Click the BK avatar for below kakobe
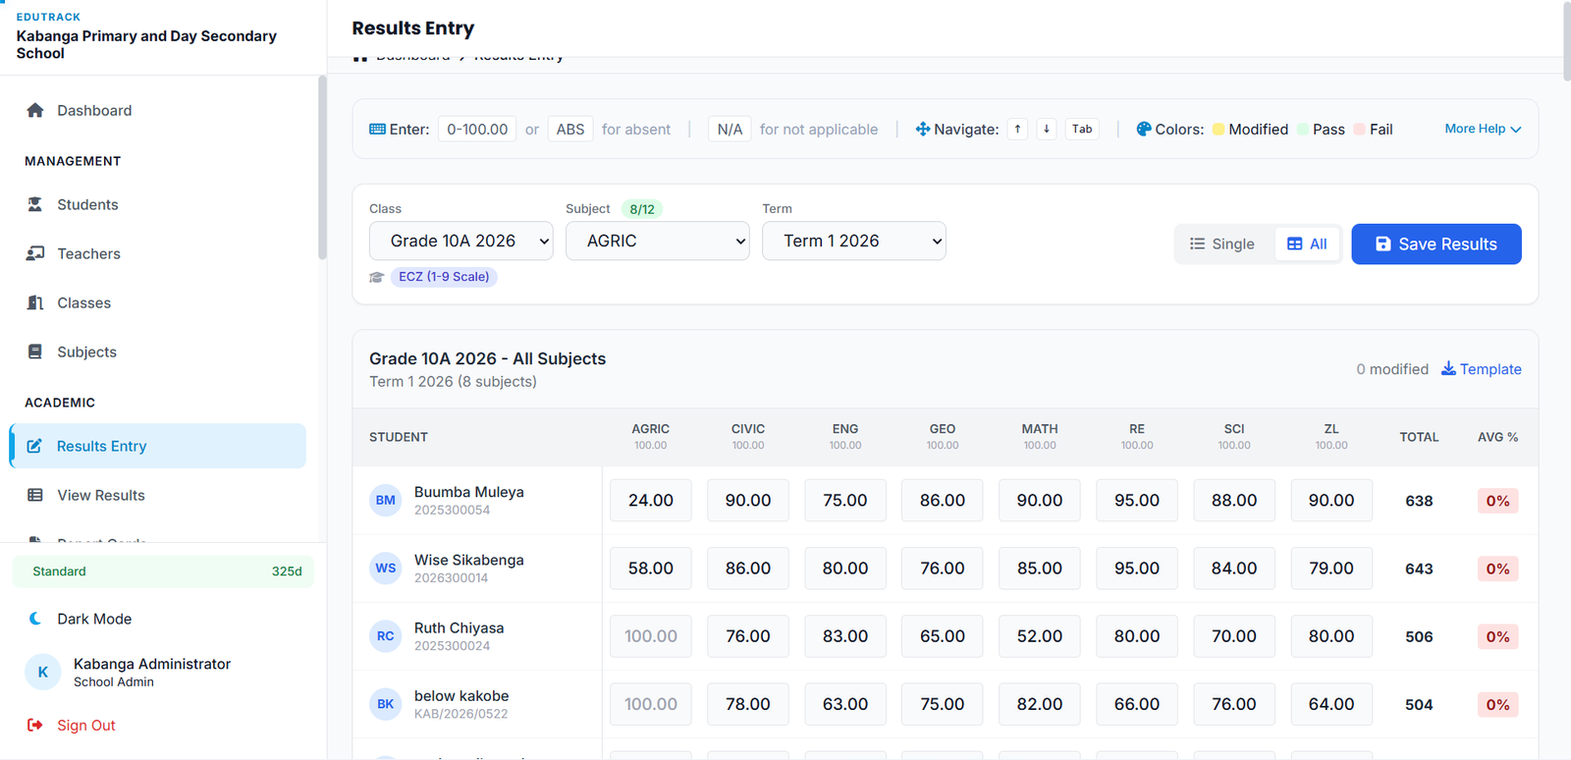This screenshot has width=1571, height=760. pyautogui.click(x=386, y=703)
